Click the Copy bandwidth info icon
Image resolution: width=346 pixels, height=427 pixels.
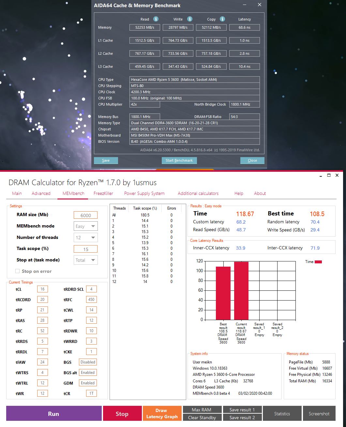(222, 19)
